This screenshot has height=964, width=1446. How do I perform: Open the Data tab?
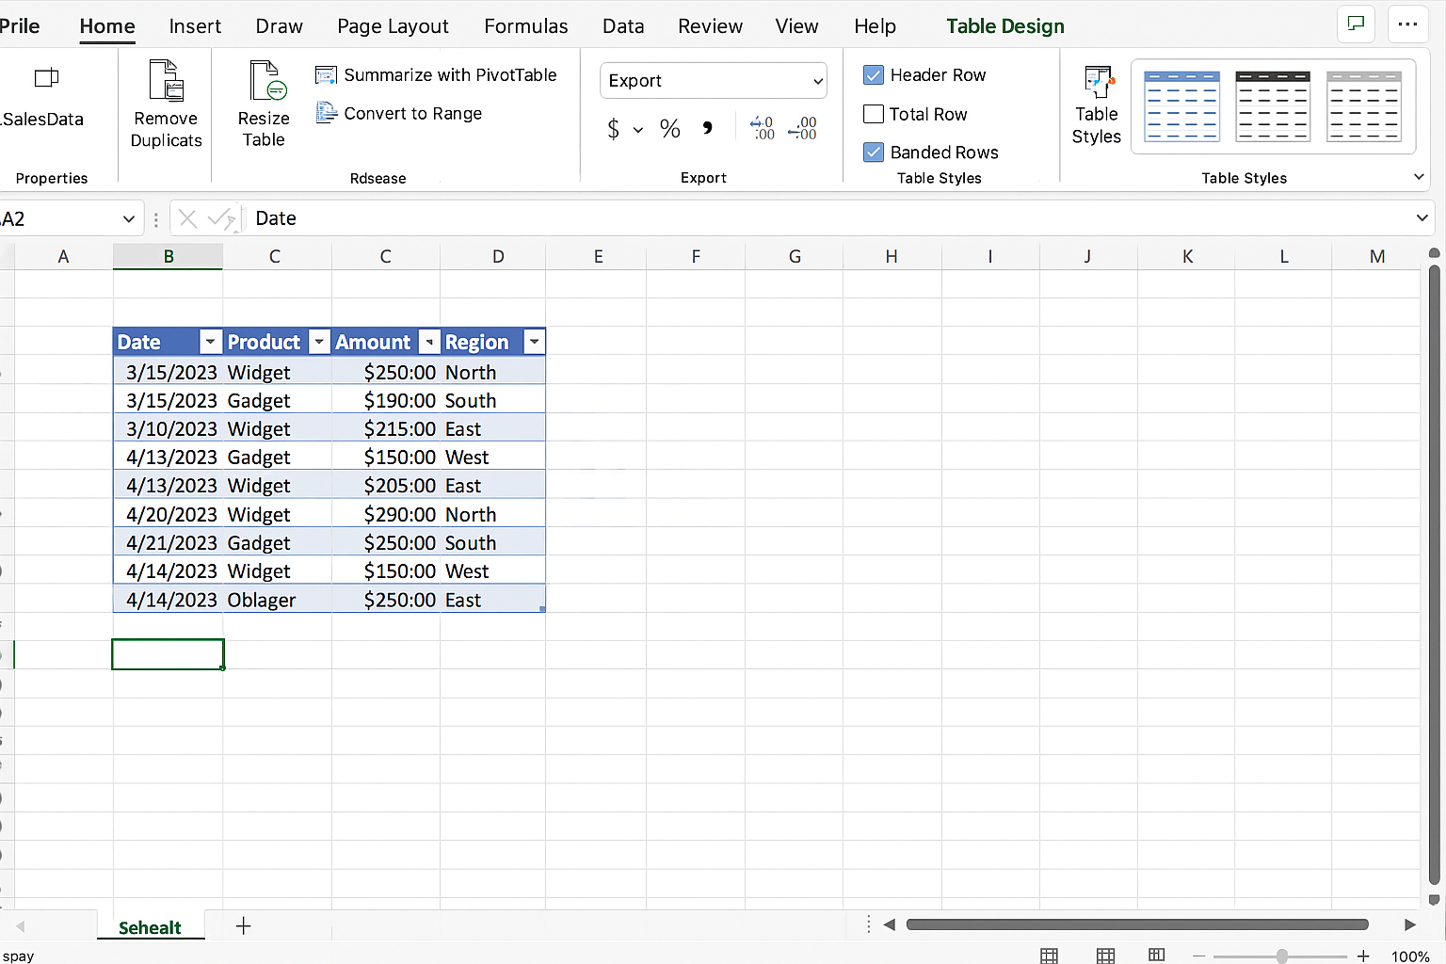(x=623, y=26)
